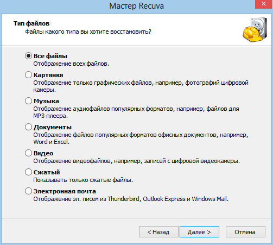Select the "Видео" radio button
The image size is (273, 245).
[28, 153]
